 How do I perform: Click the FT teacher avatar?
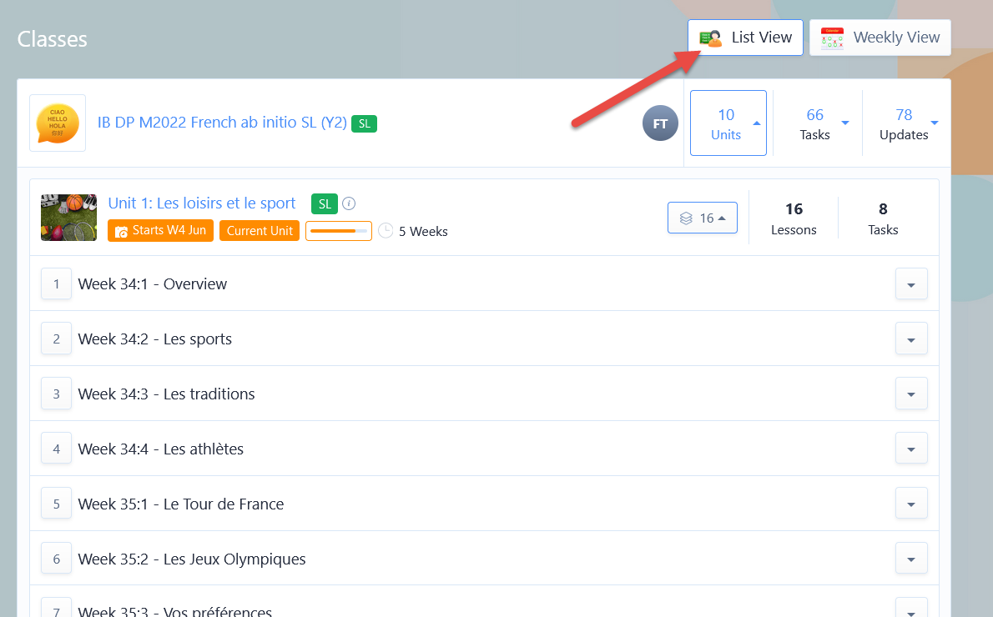[660, 123]
